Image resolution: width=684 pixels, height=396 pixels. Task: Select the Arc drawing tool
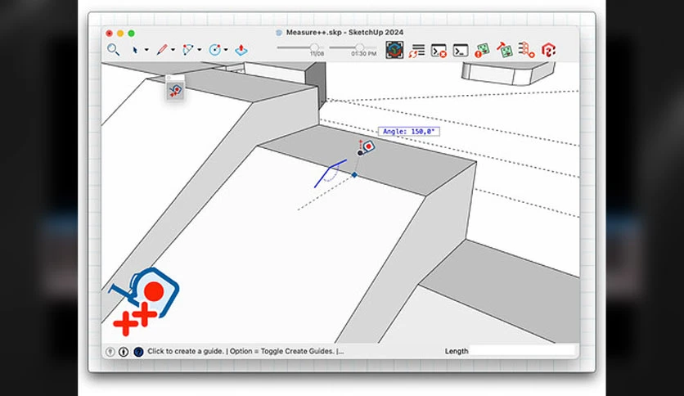point(188,50)
